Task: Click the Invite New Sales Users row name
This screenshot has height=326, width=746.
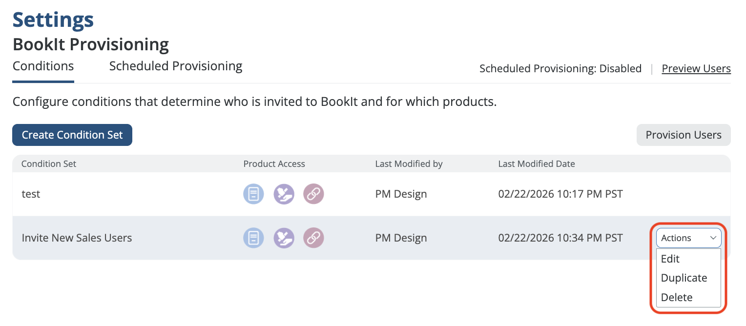Action: coord(77,238)
